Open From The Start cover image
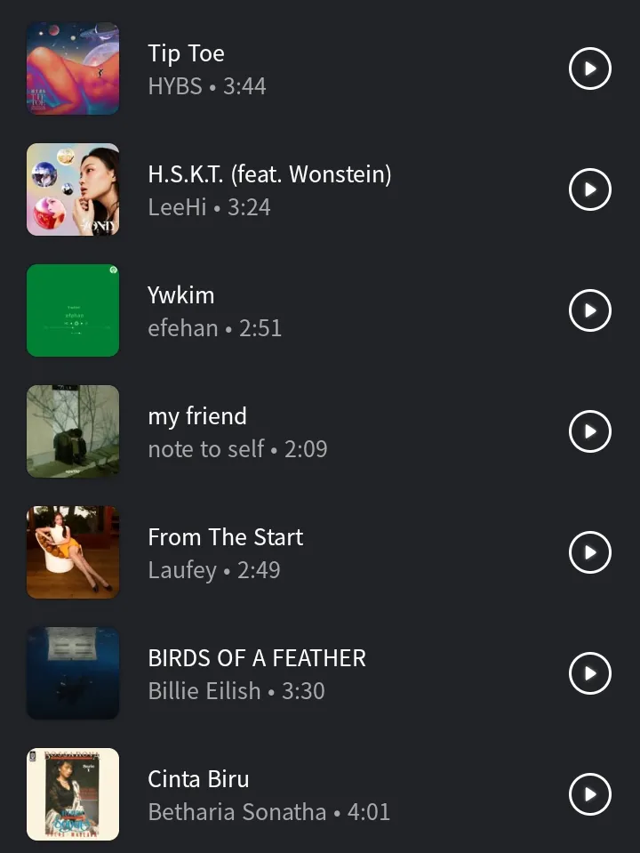640x853 pixels. pyautogui.click(x=73, y=552)
